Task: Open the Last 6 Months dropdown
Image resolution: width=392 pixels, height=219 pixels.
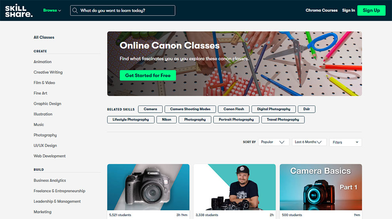Action: tap(309, 142)
